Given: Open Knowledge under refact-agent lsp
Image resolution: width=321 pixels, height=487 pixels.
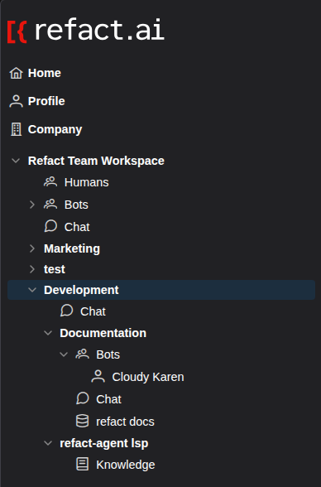Looking at the screenshot, I should 126,465.
